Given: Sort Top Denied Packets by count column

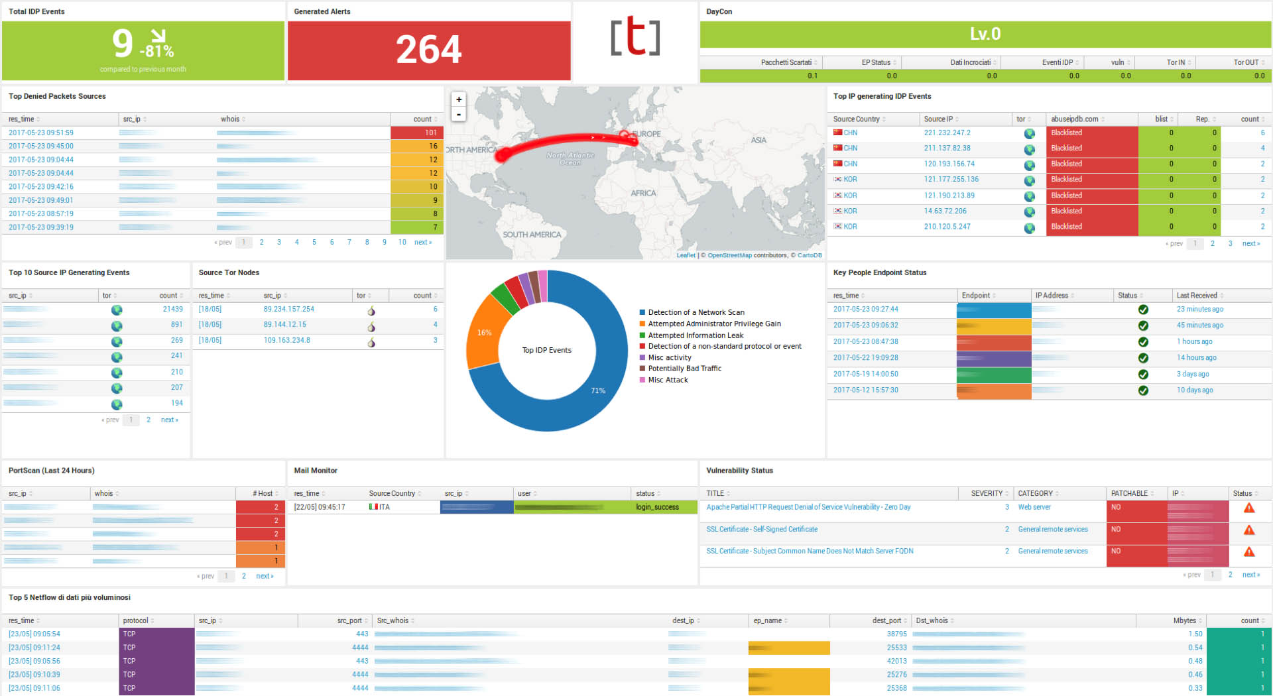Looking at the screenshot, I should (x=422, y=119).
